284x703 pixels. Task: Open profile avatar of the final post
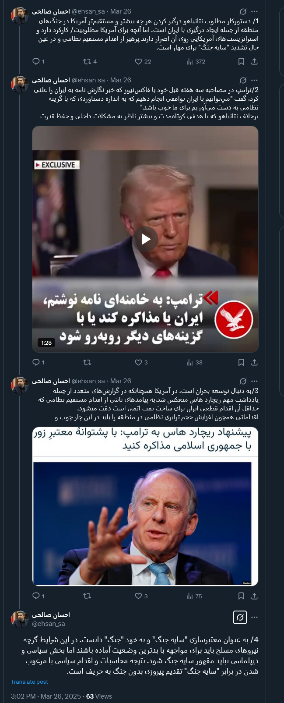coord(20,619)
